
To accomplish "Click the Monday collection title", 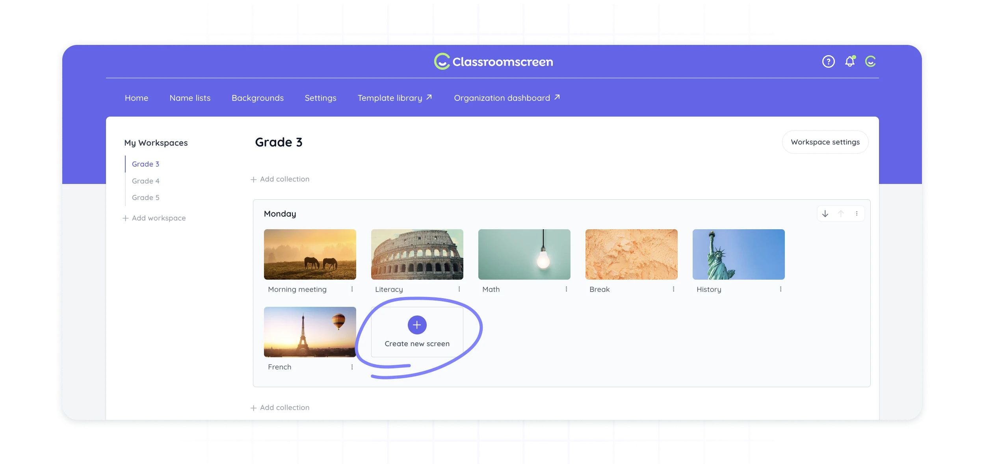I will click(280, 214).
